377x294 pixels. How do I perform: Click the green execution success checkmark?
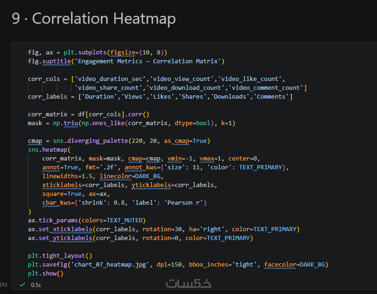click(x=22, y=285)
